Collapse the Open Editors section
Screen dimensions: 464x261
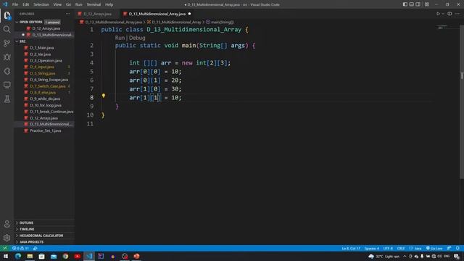(44, 22)
